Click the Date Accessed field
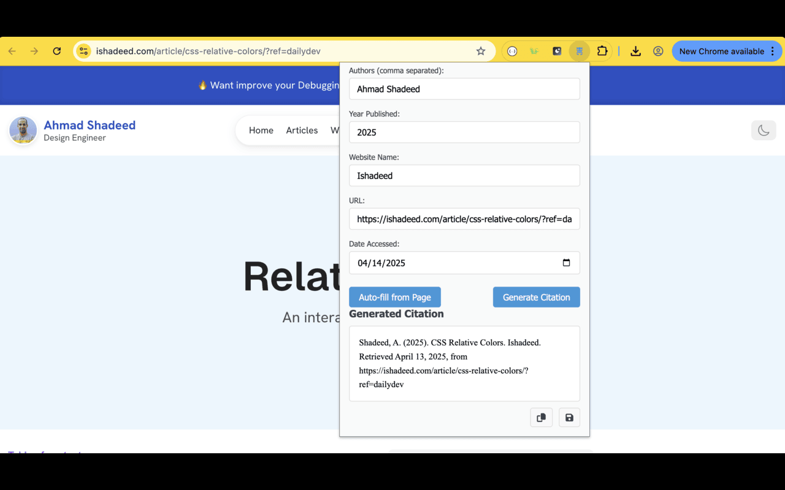The image size is (785, 490). click(464, 263)
